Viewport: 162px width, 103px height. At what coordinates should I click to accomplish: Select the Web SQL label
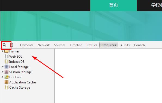pyautogui.click(x=16, y=57)
